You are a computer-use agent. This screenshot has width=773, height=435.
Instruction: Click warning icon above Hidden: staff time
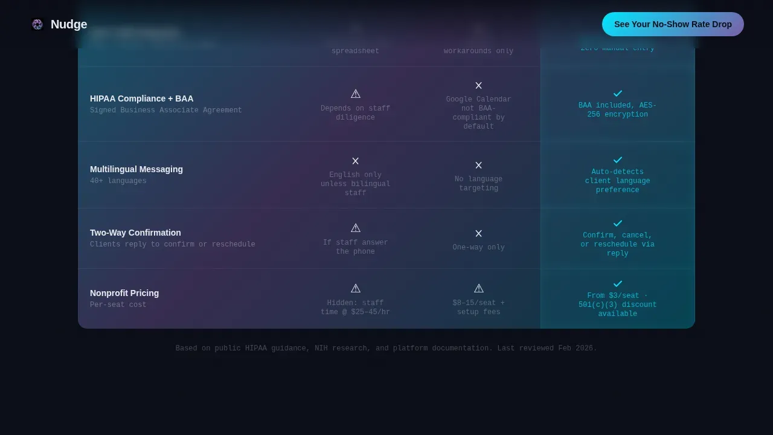tap(356, 288)
